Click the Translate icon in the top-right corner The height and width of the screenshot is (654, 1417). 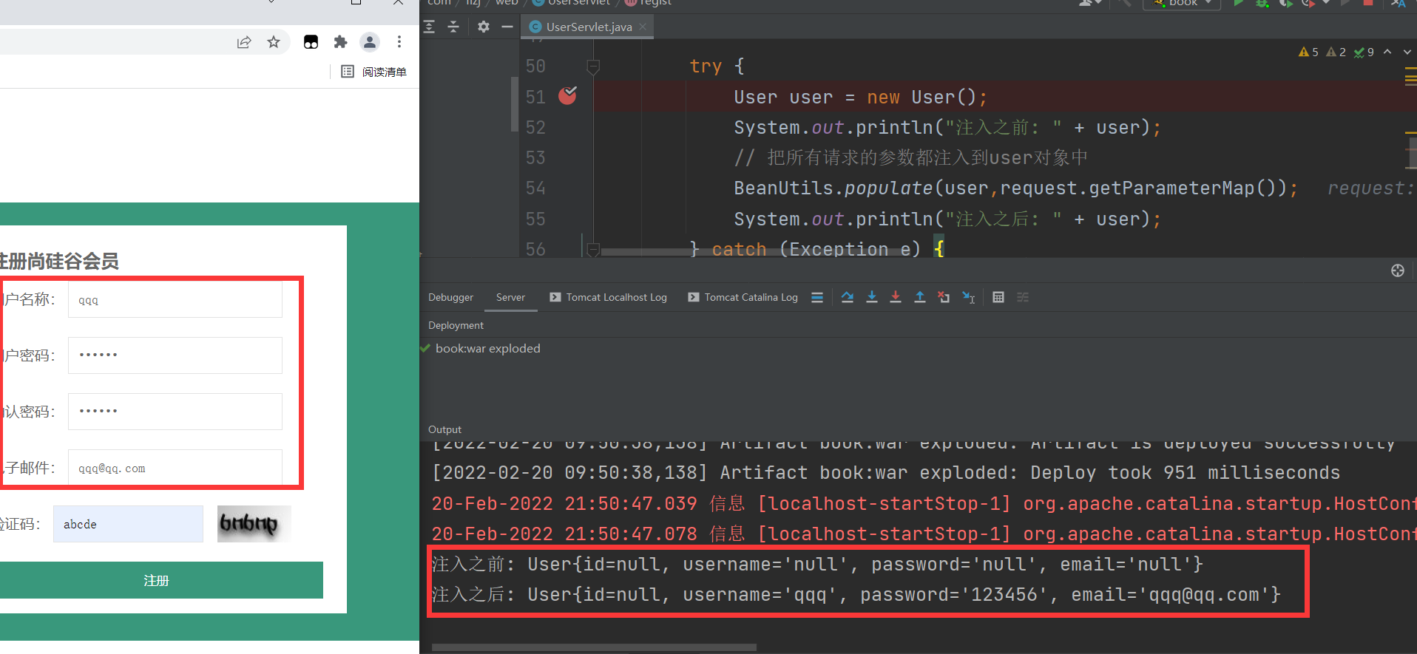[x=1399, y=3]
